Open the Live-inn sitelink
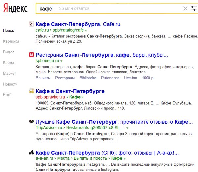 [131, 78]
